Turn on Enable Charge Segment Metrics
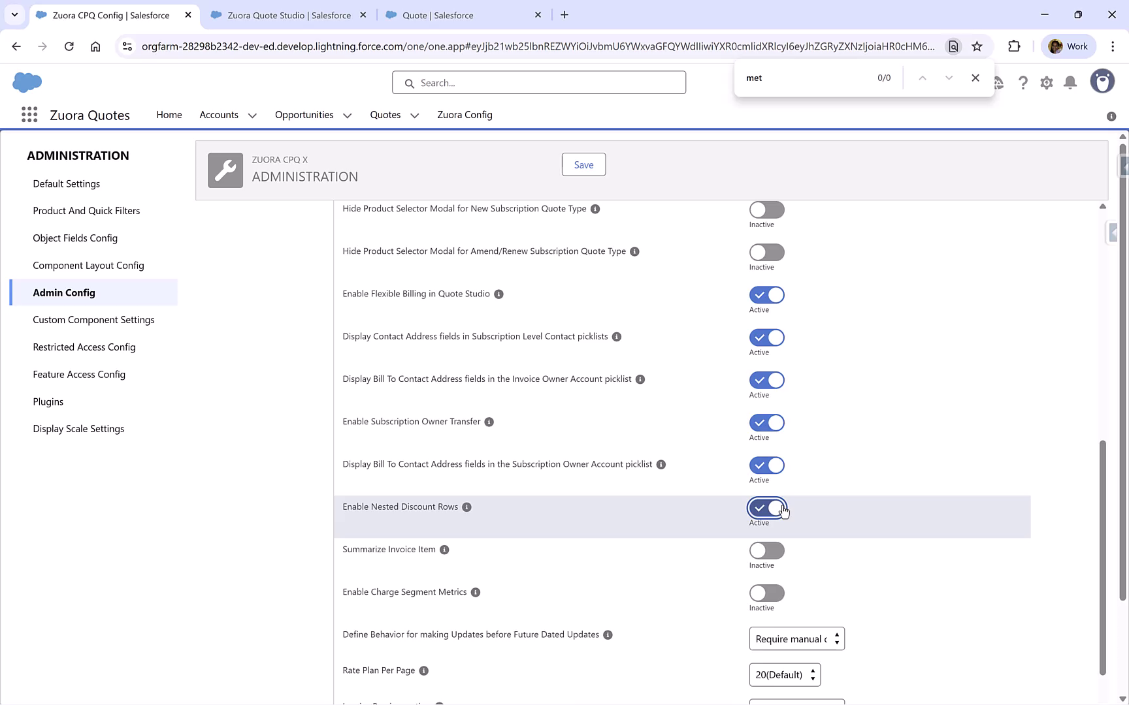Viewport: 1129px width, 705px height. pyautogui.click(x=766, y=593)
